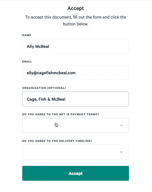Place cursor on ally@cagefishmcbeal.com text
This screenshot has height=192, width=152.
pyautogui.click(x=51, y=73)
